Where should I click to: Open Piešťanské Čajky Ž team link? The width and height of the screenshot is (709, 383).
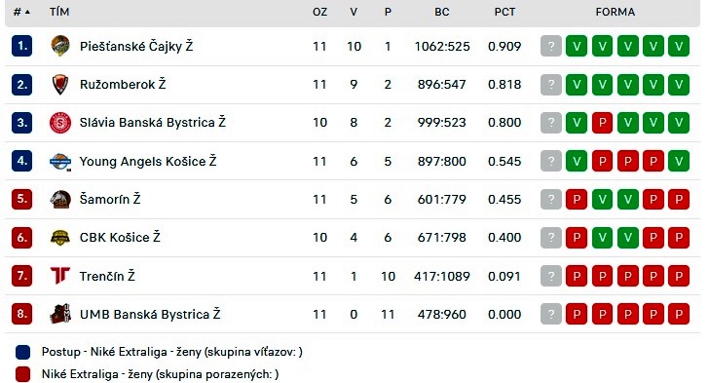pyautogui.click(x=136, y=46)
